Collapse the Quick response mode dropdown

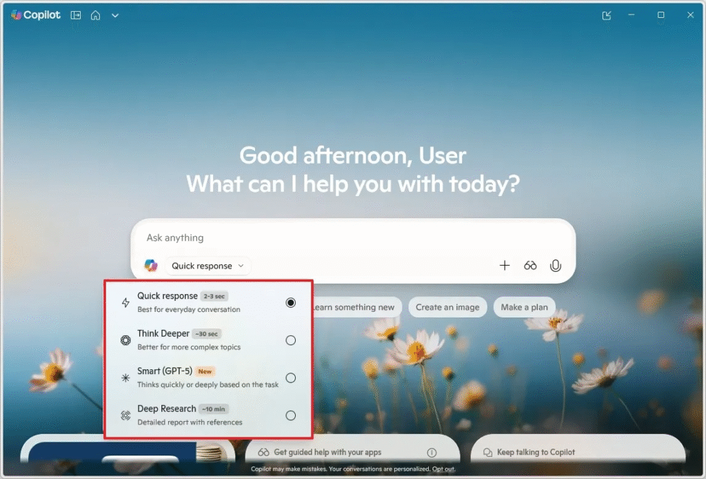[x=208, y=266]
